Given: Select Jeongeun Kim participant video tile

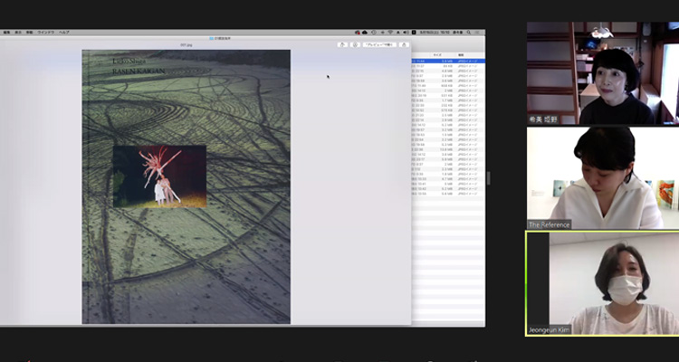Looking at the screenshot, I should [x=603, y=283].
